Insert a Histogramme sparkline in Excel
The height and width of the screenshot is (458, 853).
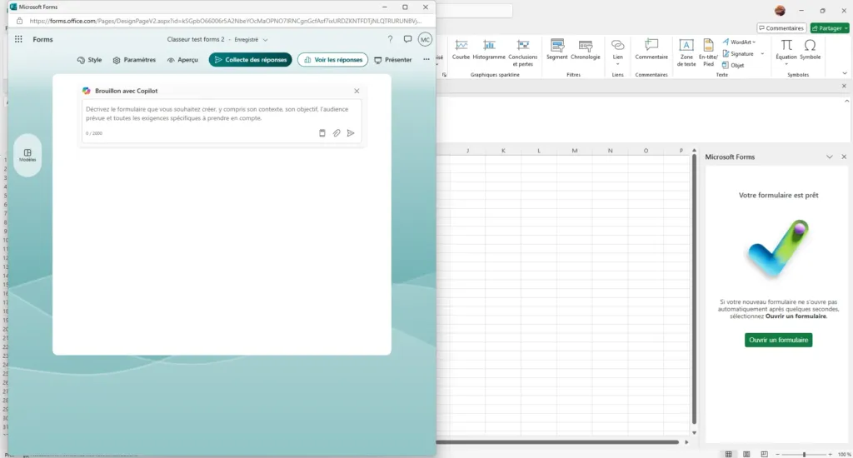[x=489, y=49]
